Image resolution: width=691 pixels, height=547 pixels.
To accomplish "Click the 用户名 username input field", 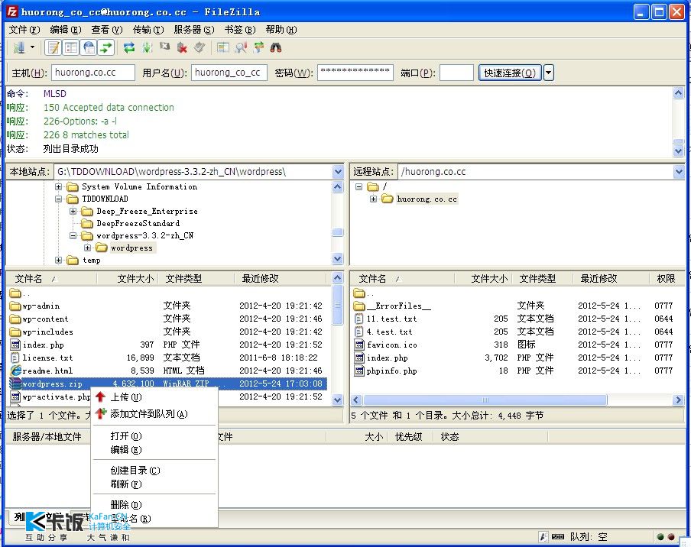I will click(x=229, y=73).
